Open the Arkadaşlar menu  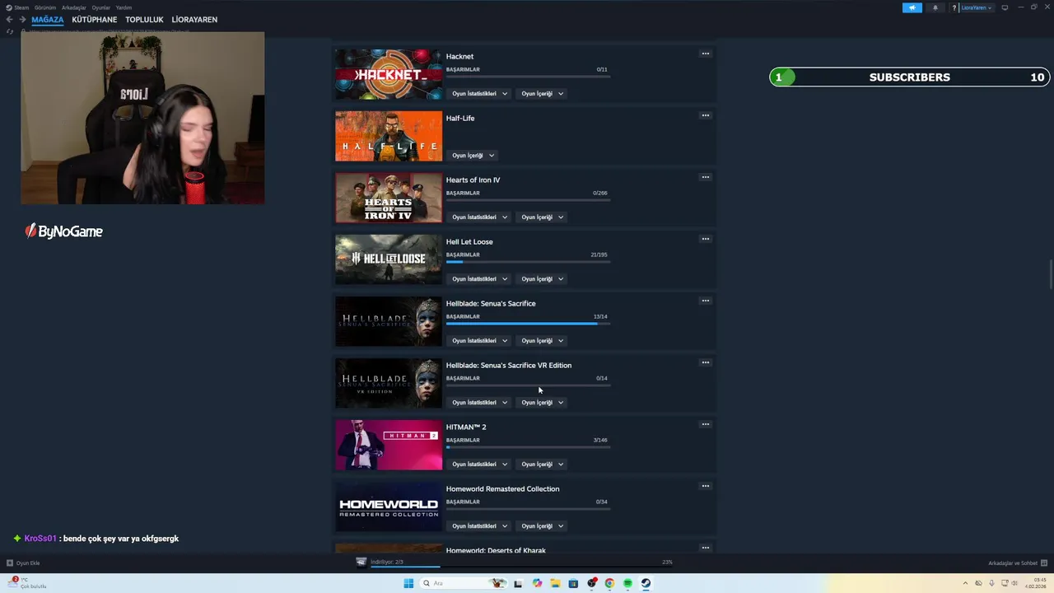(74, 7)
